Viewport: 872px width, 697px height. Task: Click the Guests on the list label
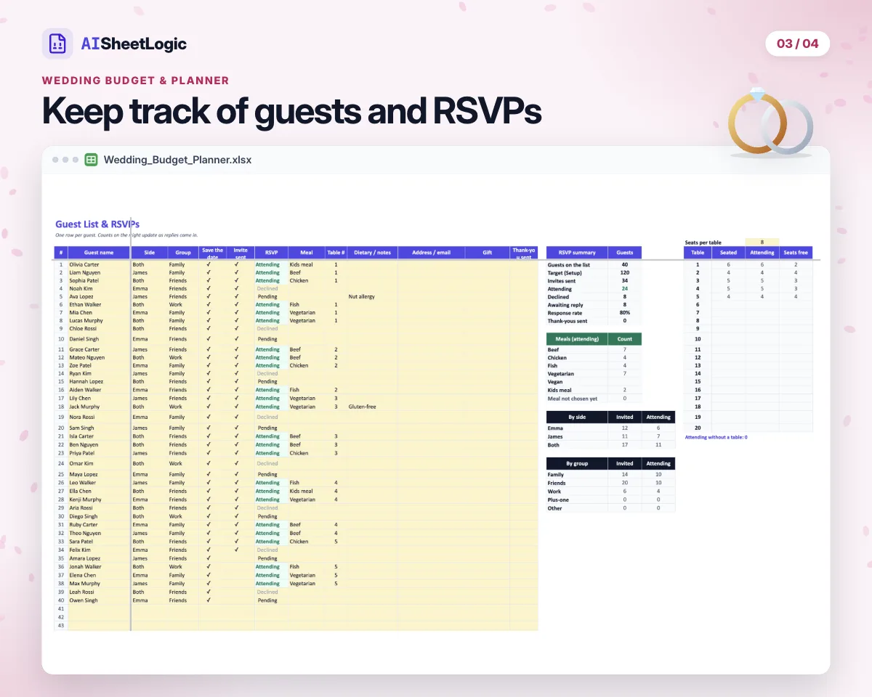(x=569, y=264)
